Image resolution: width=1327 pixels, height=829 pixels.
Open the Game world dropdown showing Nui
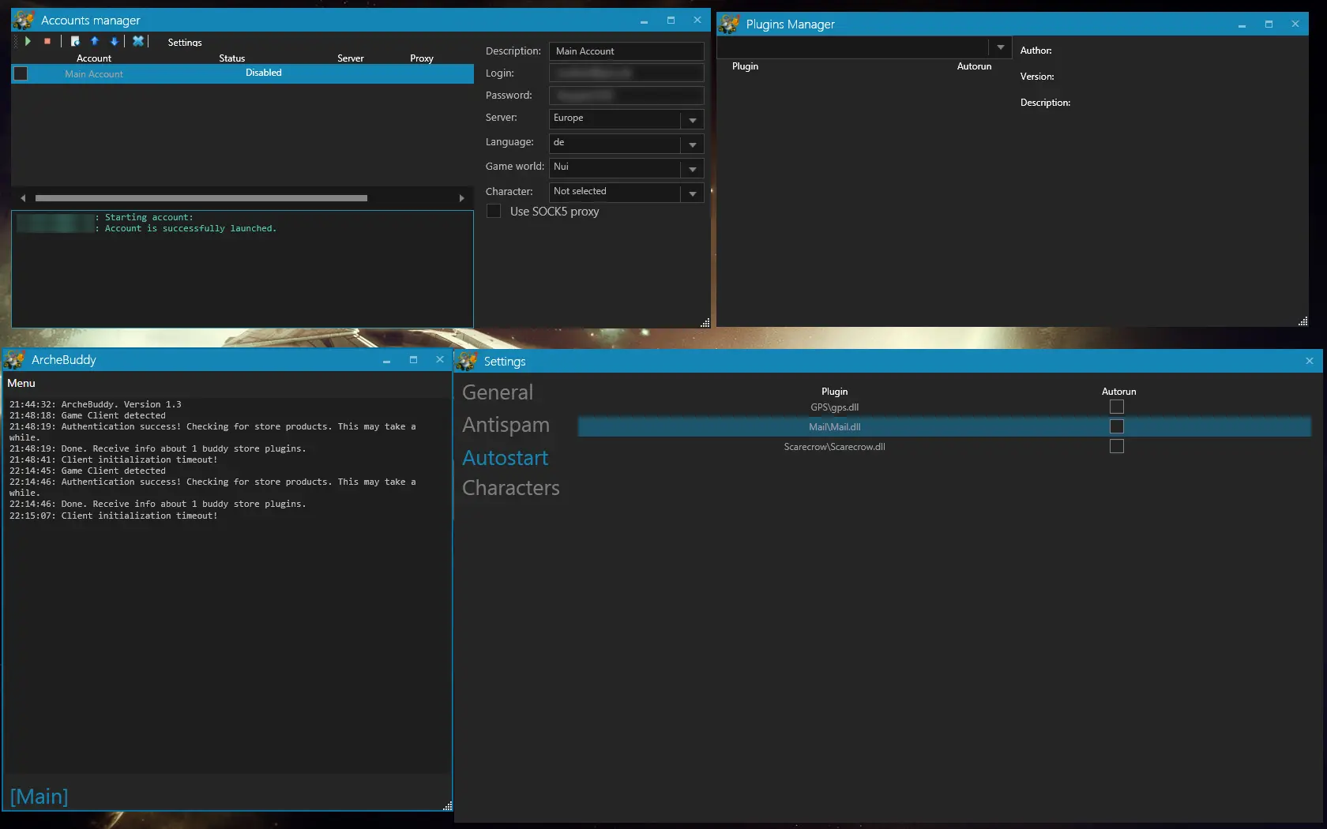coord(626,167)
